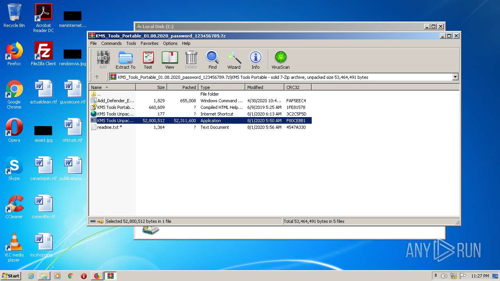Select the readme.txt file

pyautogui.click(x=200, y=127)
